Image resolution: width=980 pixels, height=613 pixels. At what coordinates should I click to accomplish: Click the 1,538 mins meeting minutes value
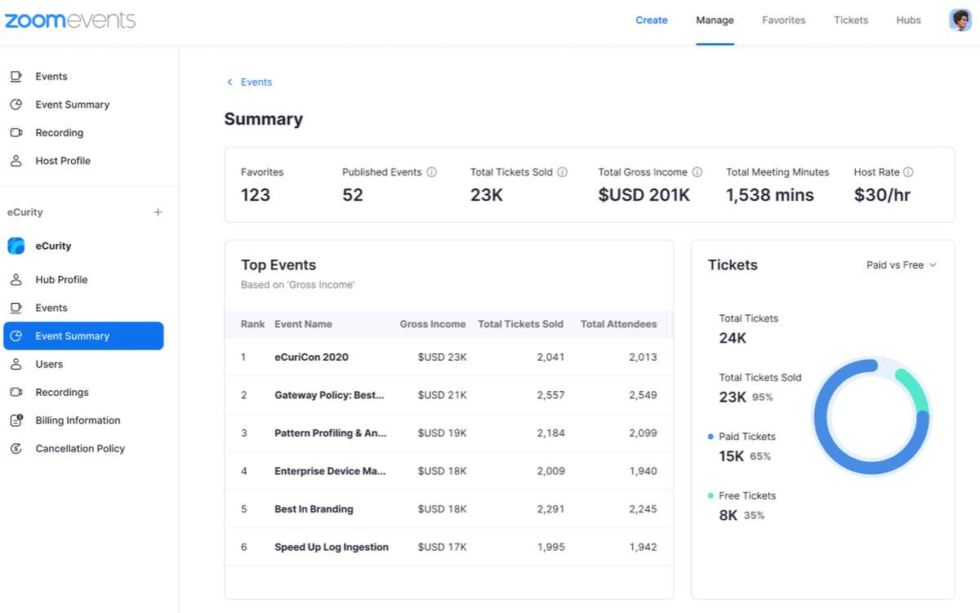(770, 195)
